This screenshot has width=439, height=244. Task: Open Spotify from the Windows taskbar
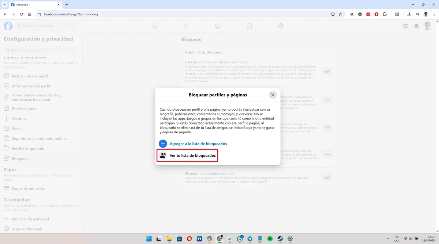tap(270, 239)
